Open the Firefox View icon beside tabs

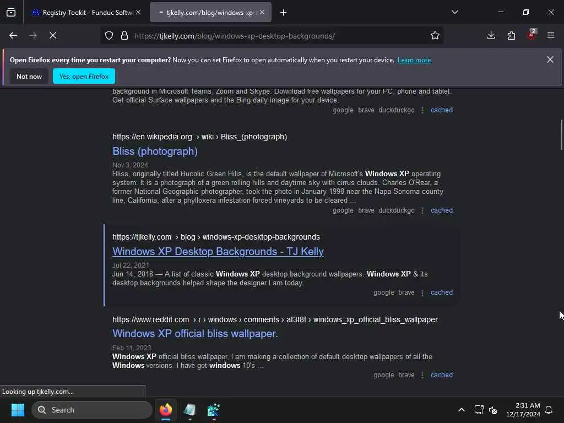(11, 12)
